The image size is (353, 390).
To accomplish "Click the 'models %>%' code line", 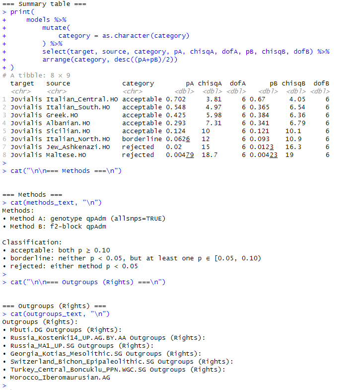I will pyautogui.click(x=46, y=20).
